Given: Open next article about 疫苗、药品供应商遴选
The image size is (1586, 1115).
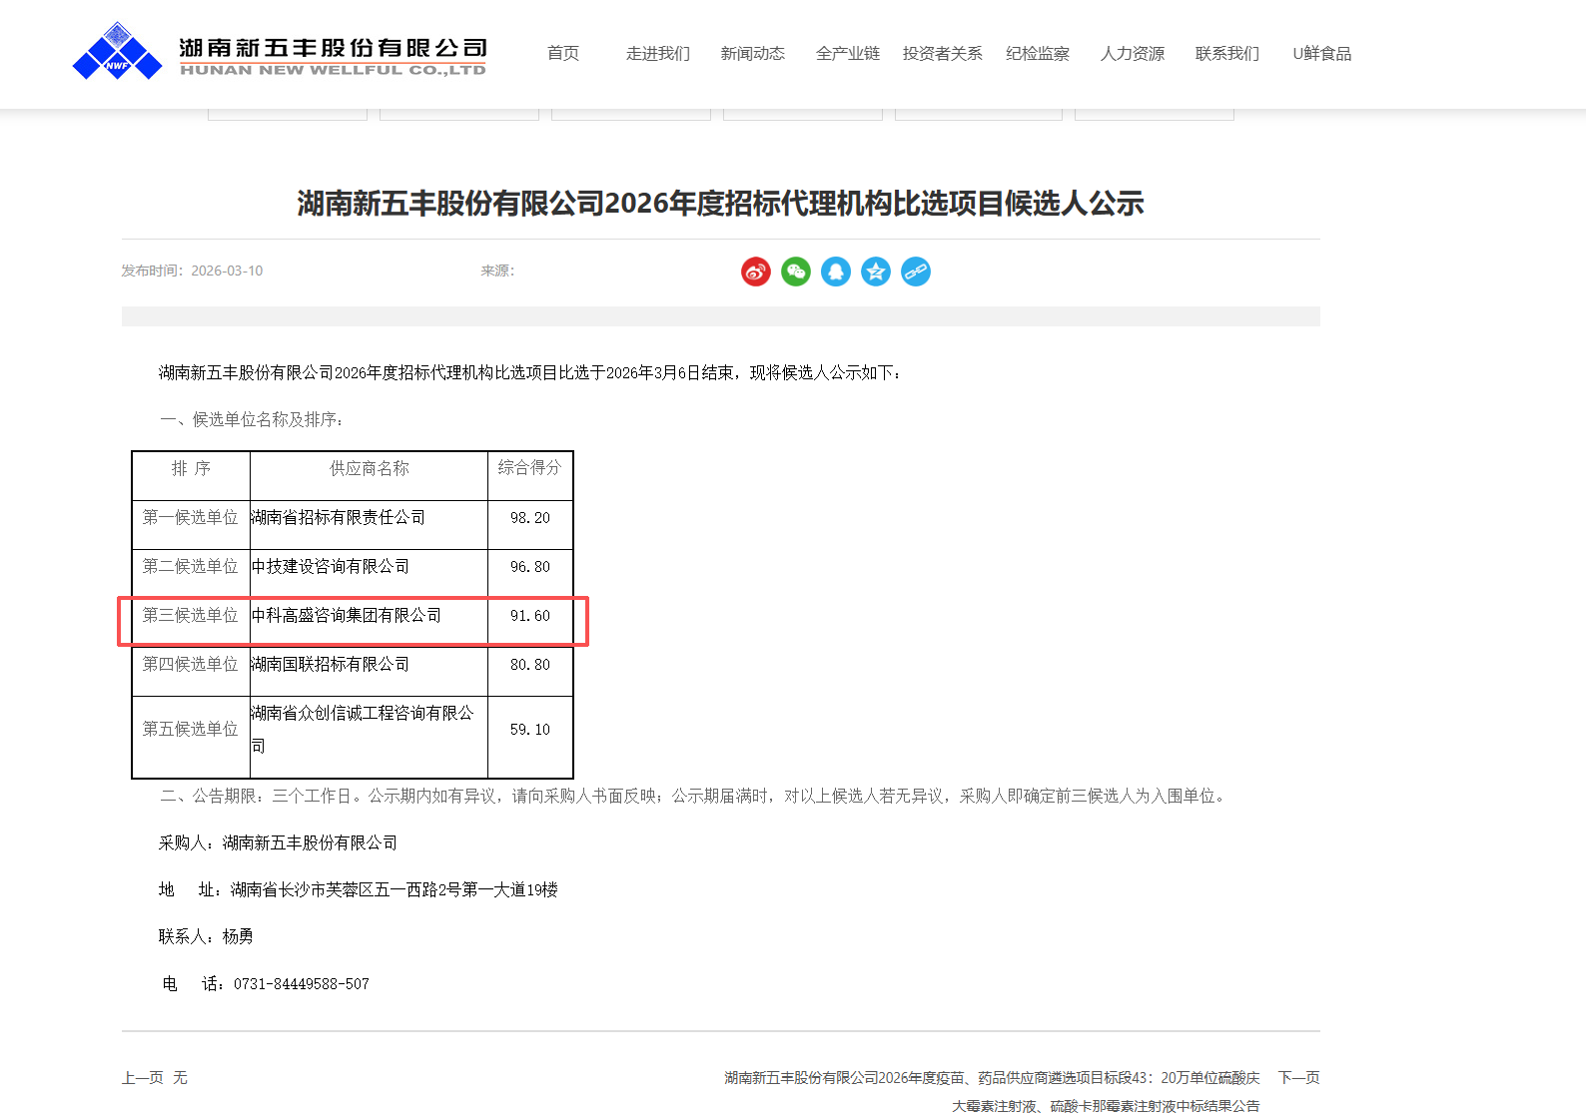Looking at the screenshot, I should (x=992, y=1078).
